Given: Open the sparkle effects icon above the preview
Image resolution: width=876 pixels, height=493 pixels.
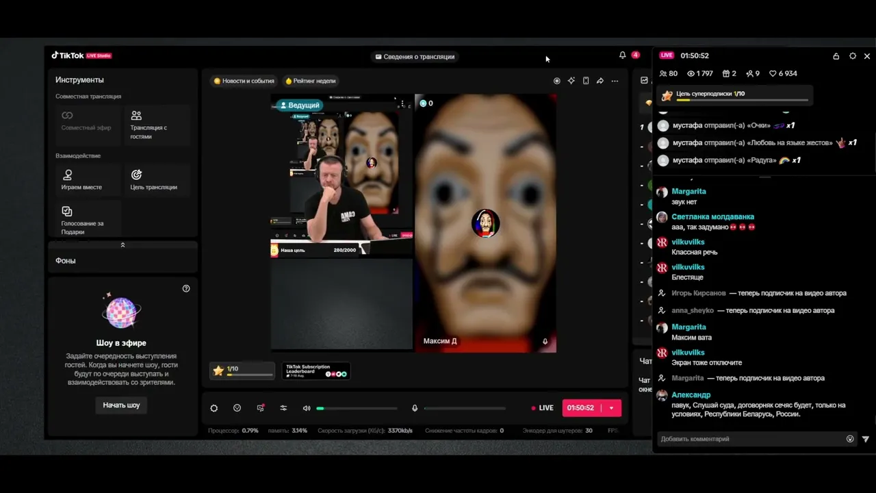Looking at the screenshot, I should click(x=571, y=81).
